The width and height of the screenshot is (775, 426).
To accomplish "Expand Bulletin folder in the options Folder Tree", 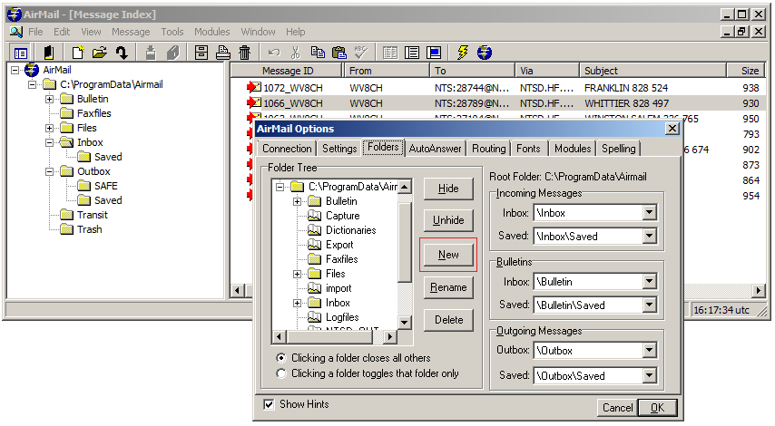I will pos(297,201).
